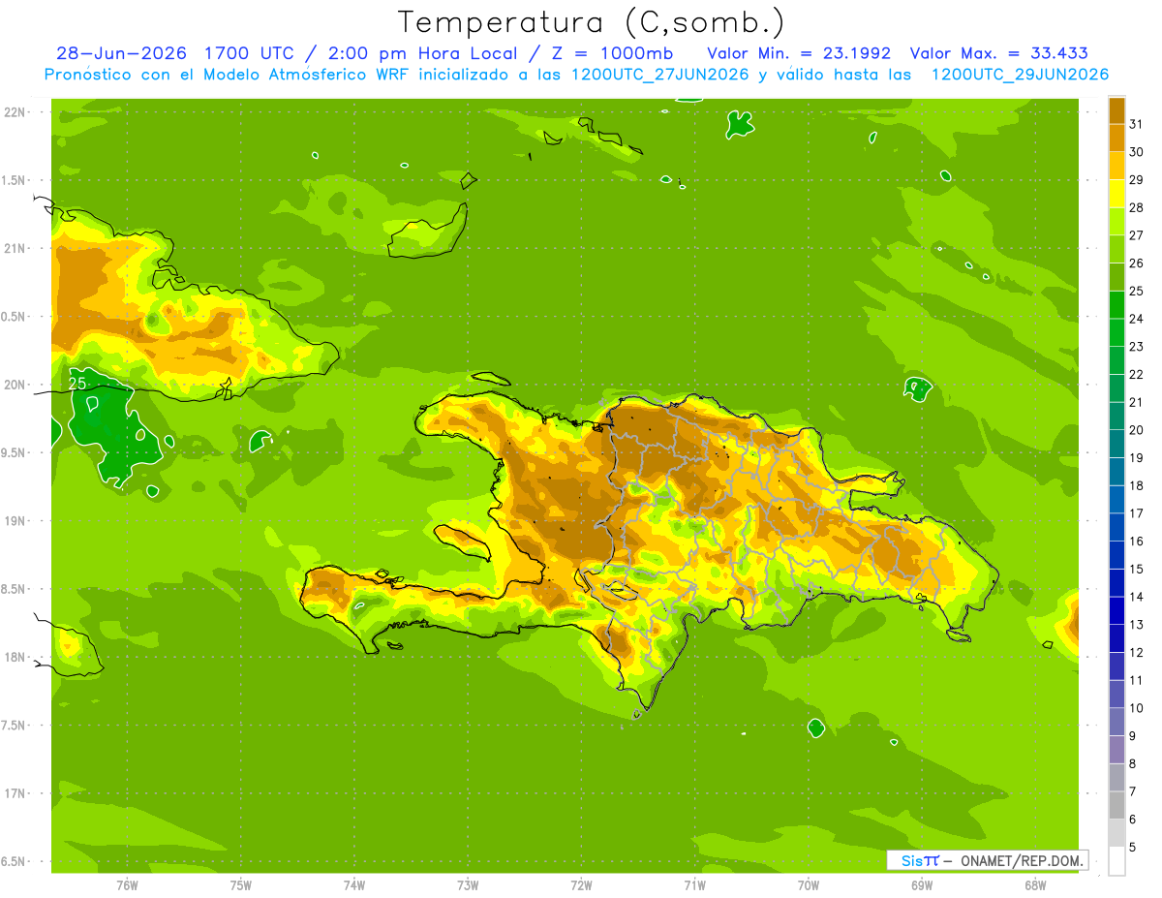Pick the gray legend swatch between 6 and 7
Viewport: 1162px width, 898px height.
[x=1116, y=806]
